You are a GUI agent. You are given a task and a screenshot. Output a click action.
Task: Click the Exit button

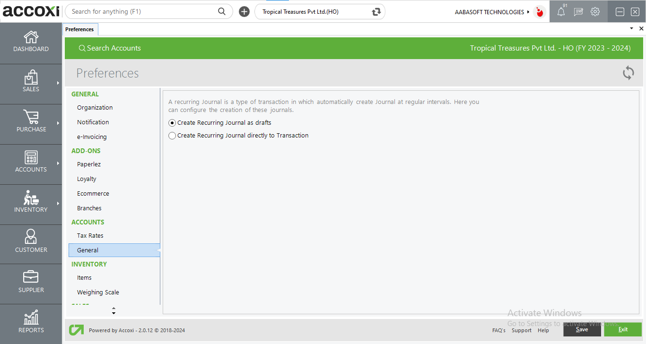[x=622, y=329]
